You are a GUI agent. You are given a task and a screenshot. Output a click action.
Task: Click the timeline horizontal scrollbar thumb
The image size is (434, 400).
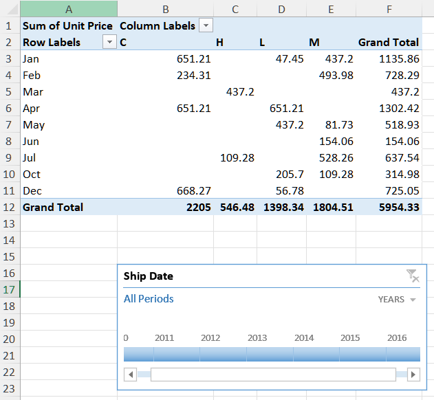click(272, 375)
